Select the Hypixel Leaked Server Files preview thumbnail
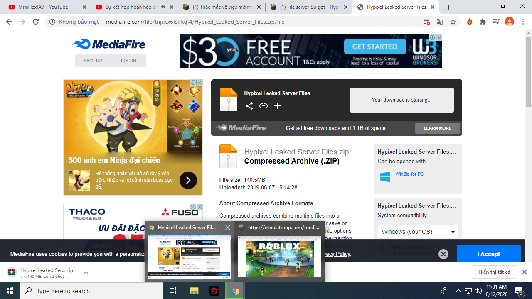The width and height of the screenshot is (532, 299). (190, 256)
